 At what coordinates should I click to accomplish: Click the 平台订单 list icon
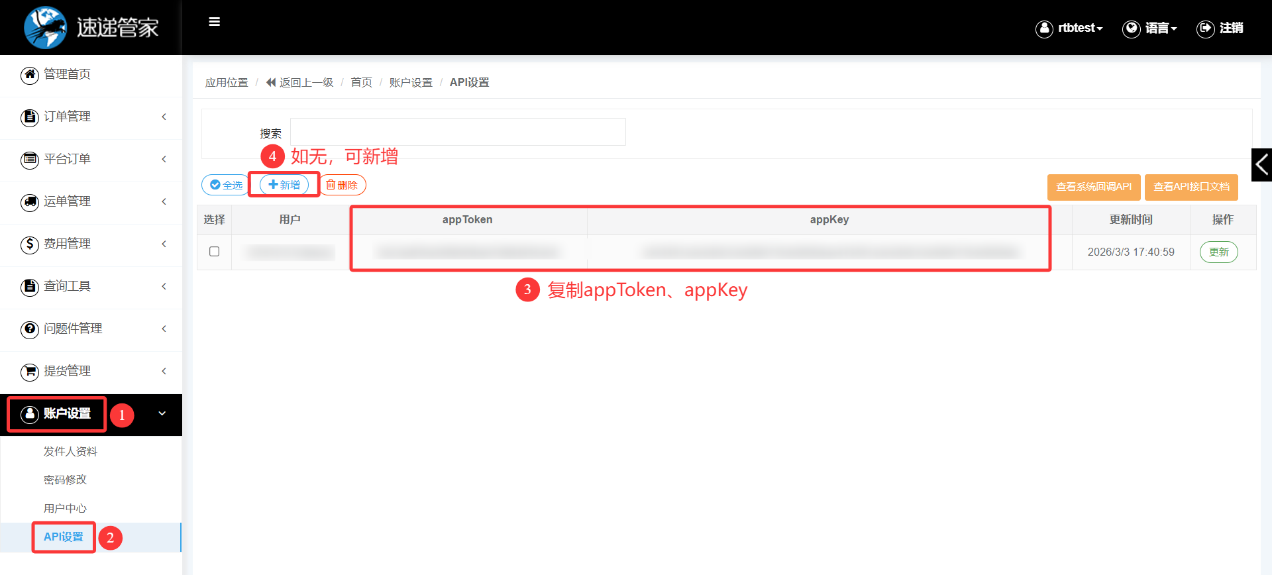point(30,160)
